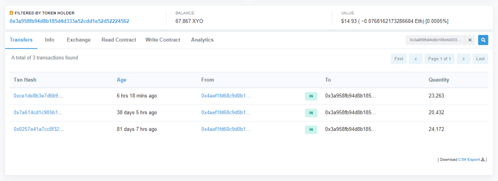Screen dimensions: 498x181
Task: Click the age '81 days 7 hrs ago'
Action: pos(137,129)
